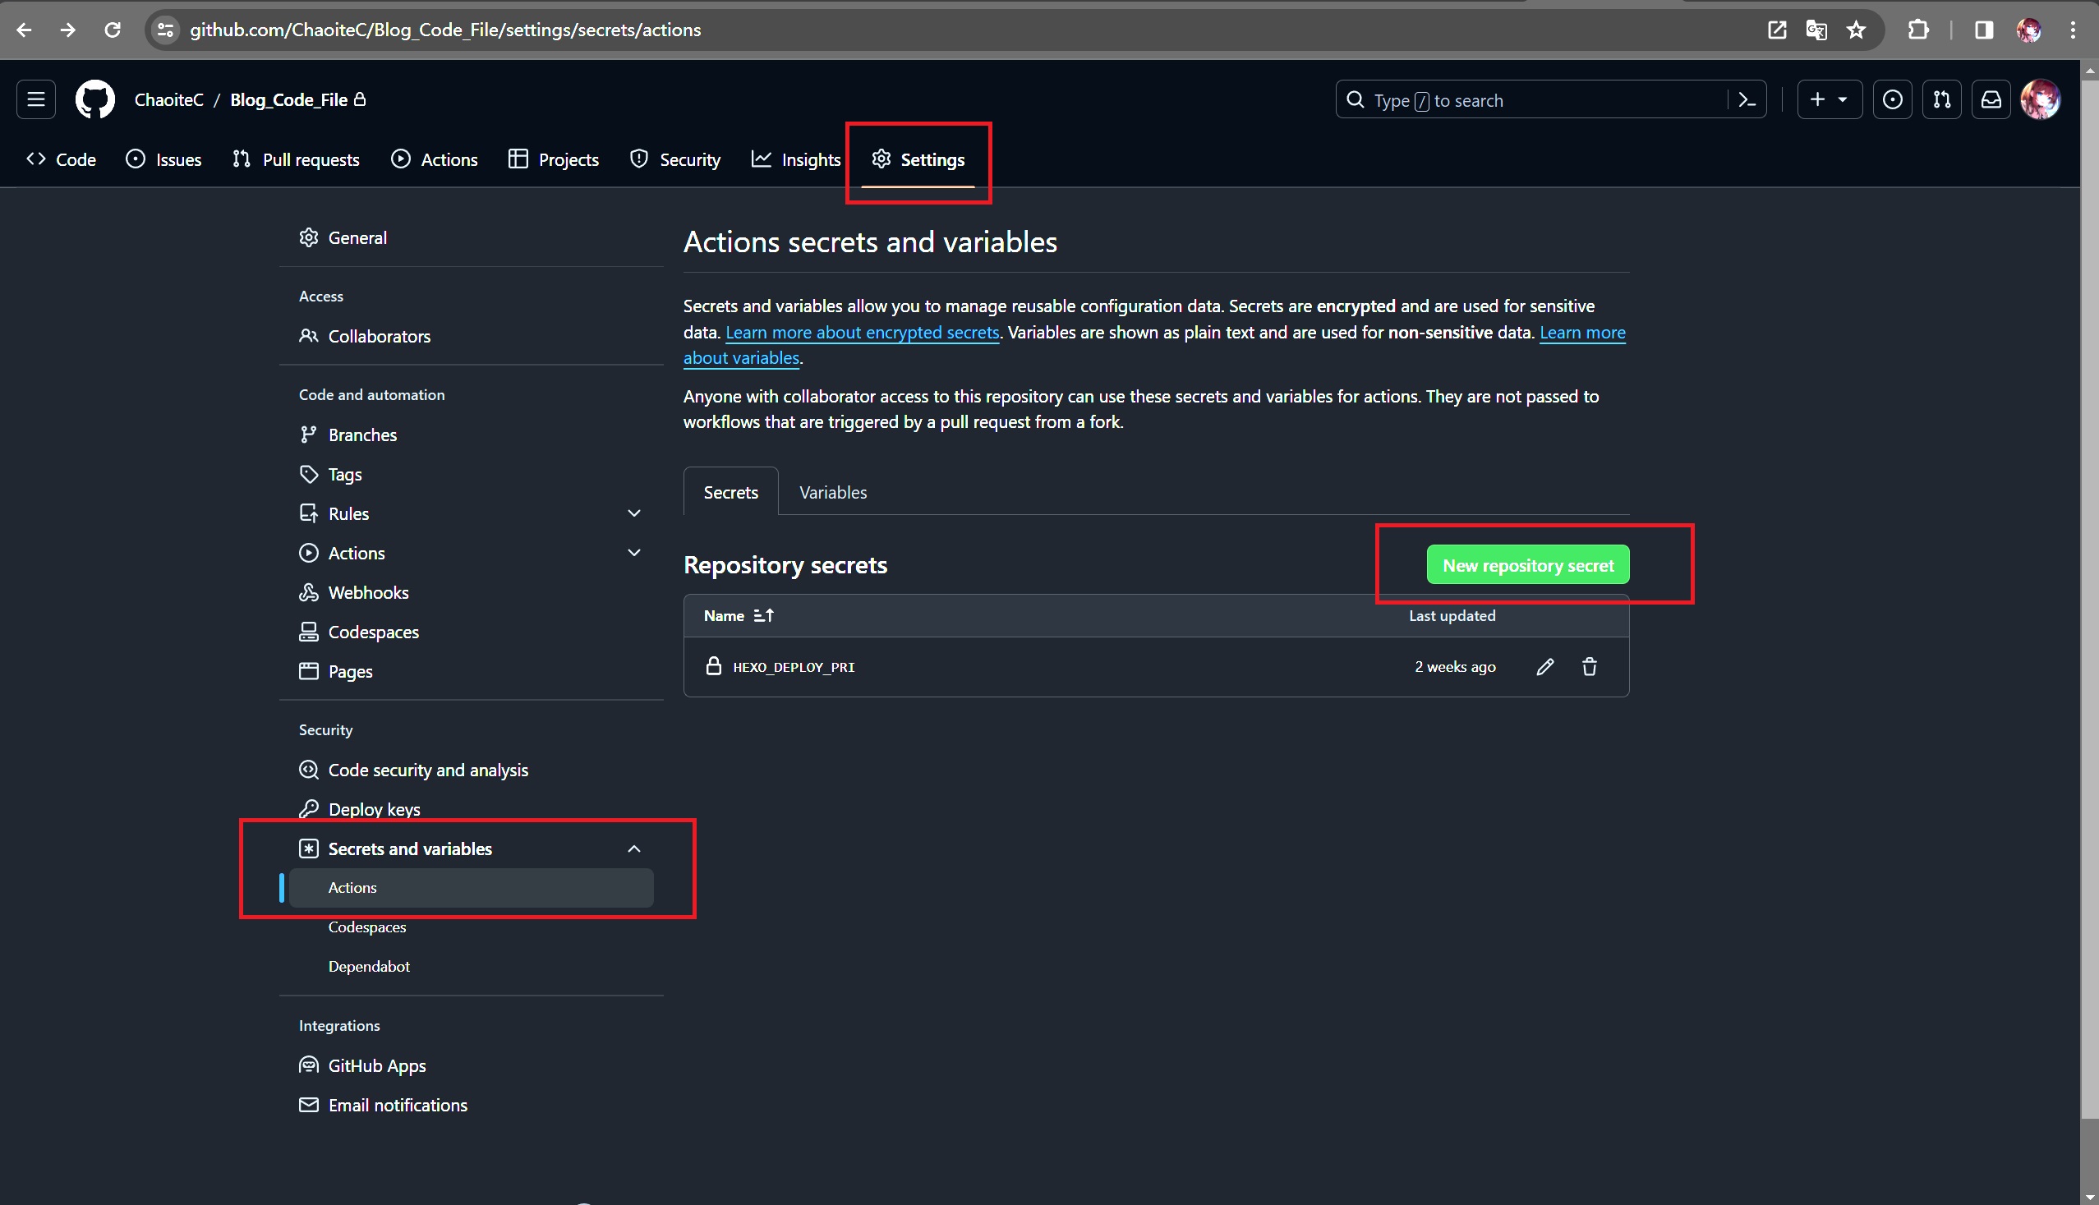2099x1205 pixels.
Task: Select Actions under Secrets and variables
Action: pyautogui.click(x=472, y=887)
